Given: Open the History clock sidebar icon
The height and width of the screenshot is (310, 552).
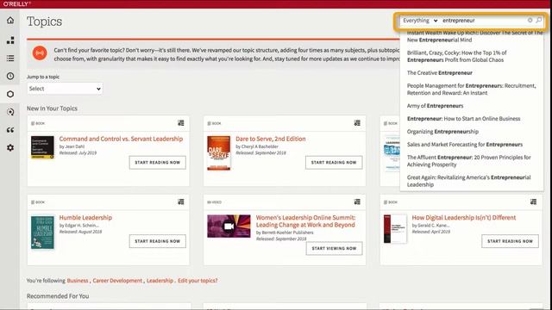Looking at the screenshot, I should click(10, 76).
